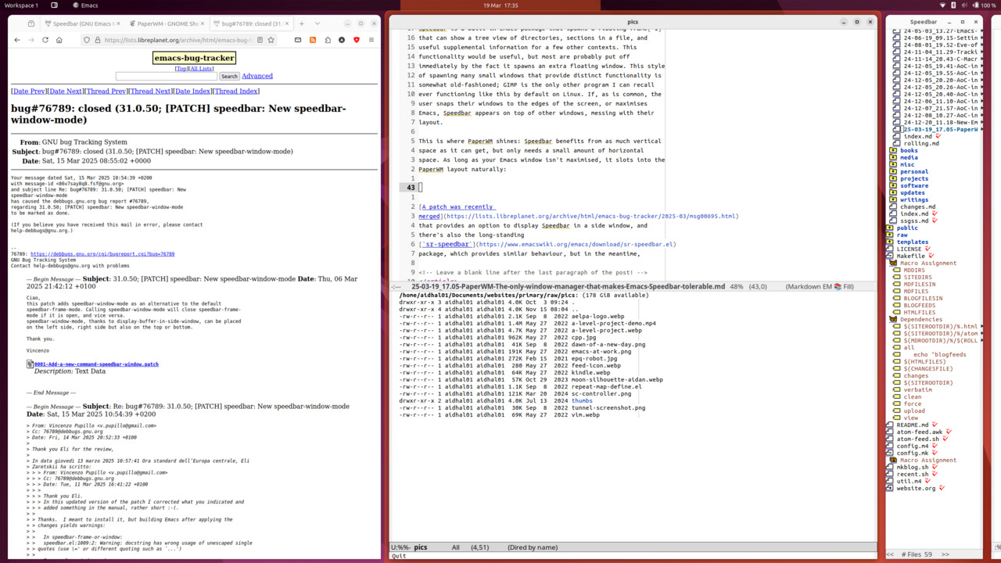Open 0001-Add-a-new-command-speedbar-window.patch attachment
1001x563 pixels.
click(x=96, y=364)
